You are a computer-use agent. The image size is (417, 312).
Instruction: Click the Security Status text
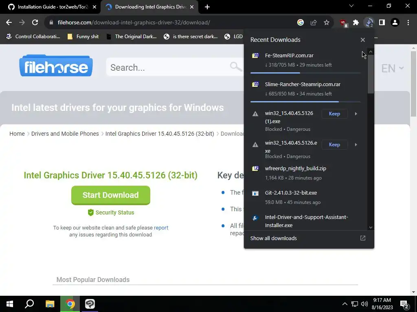click(x=115, y=212)
